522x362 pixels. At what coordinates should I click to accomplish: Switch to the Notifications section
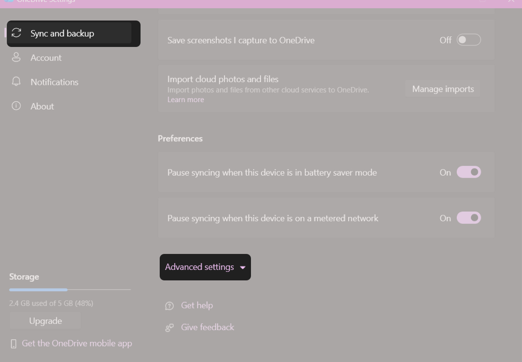click(54, 82)
